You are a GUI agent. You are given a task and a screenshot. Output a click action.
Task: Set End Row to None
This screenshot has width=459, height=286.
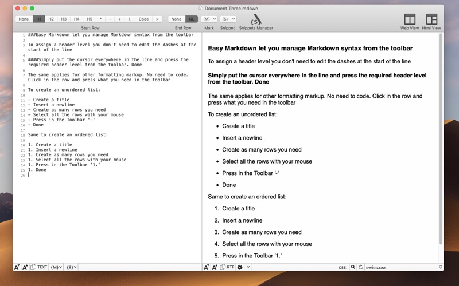pos(177,19)
